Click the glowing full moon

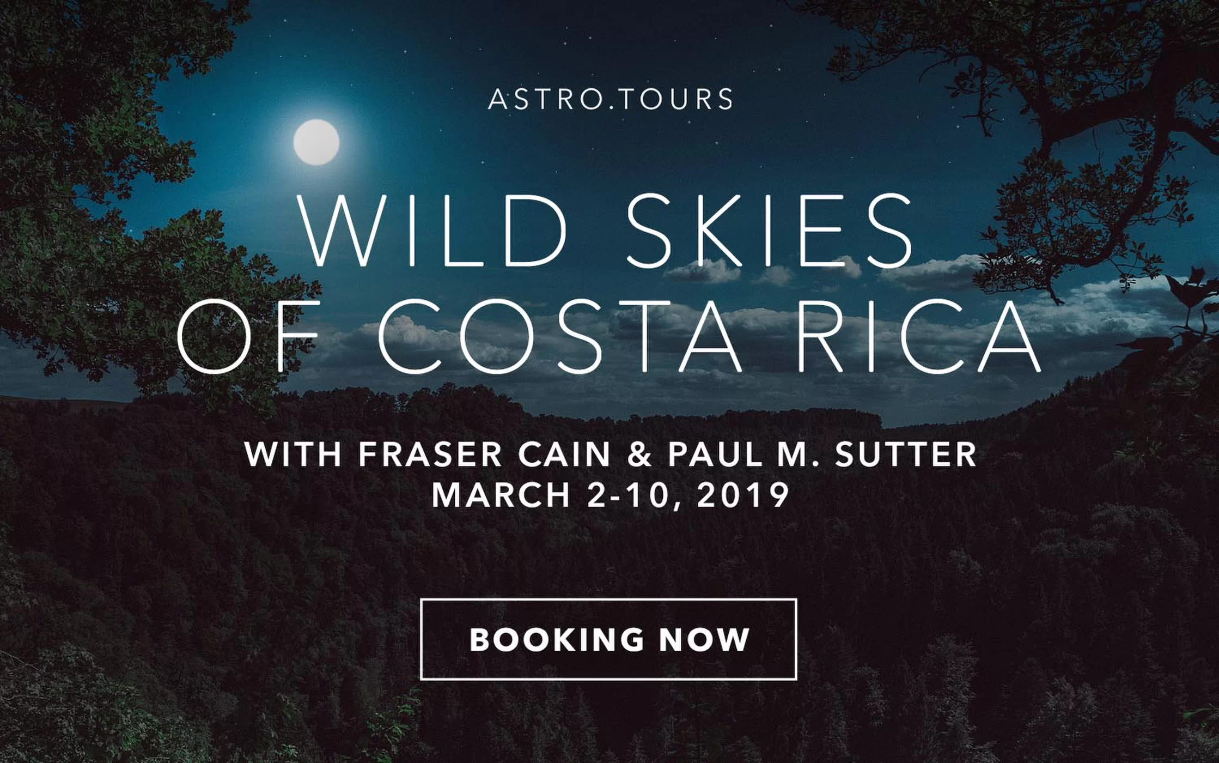point(316,142)
